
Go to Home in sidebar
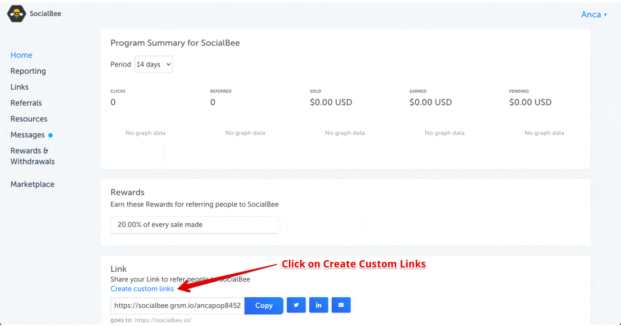22,55
